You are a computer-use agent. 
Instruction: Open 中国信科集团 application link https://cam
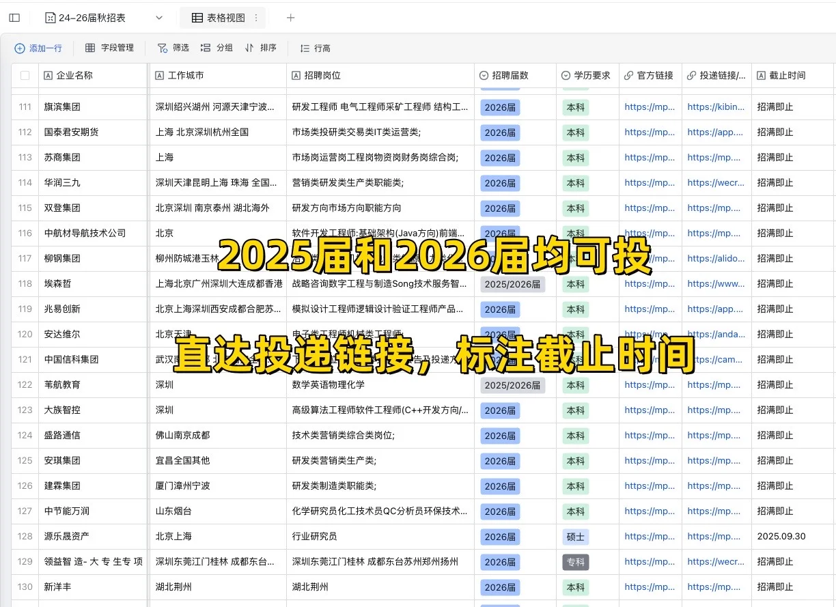pos(715,360)
